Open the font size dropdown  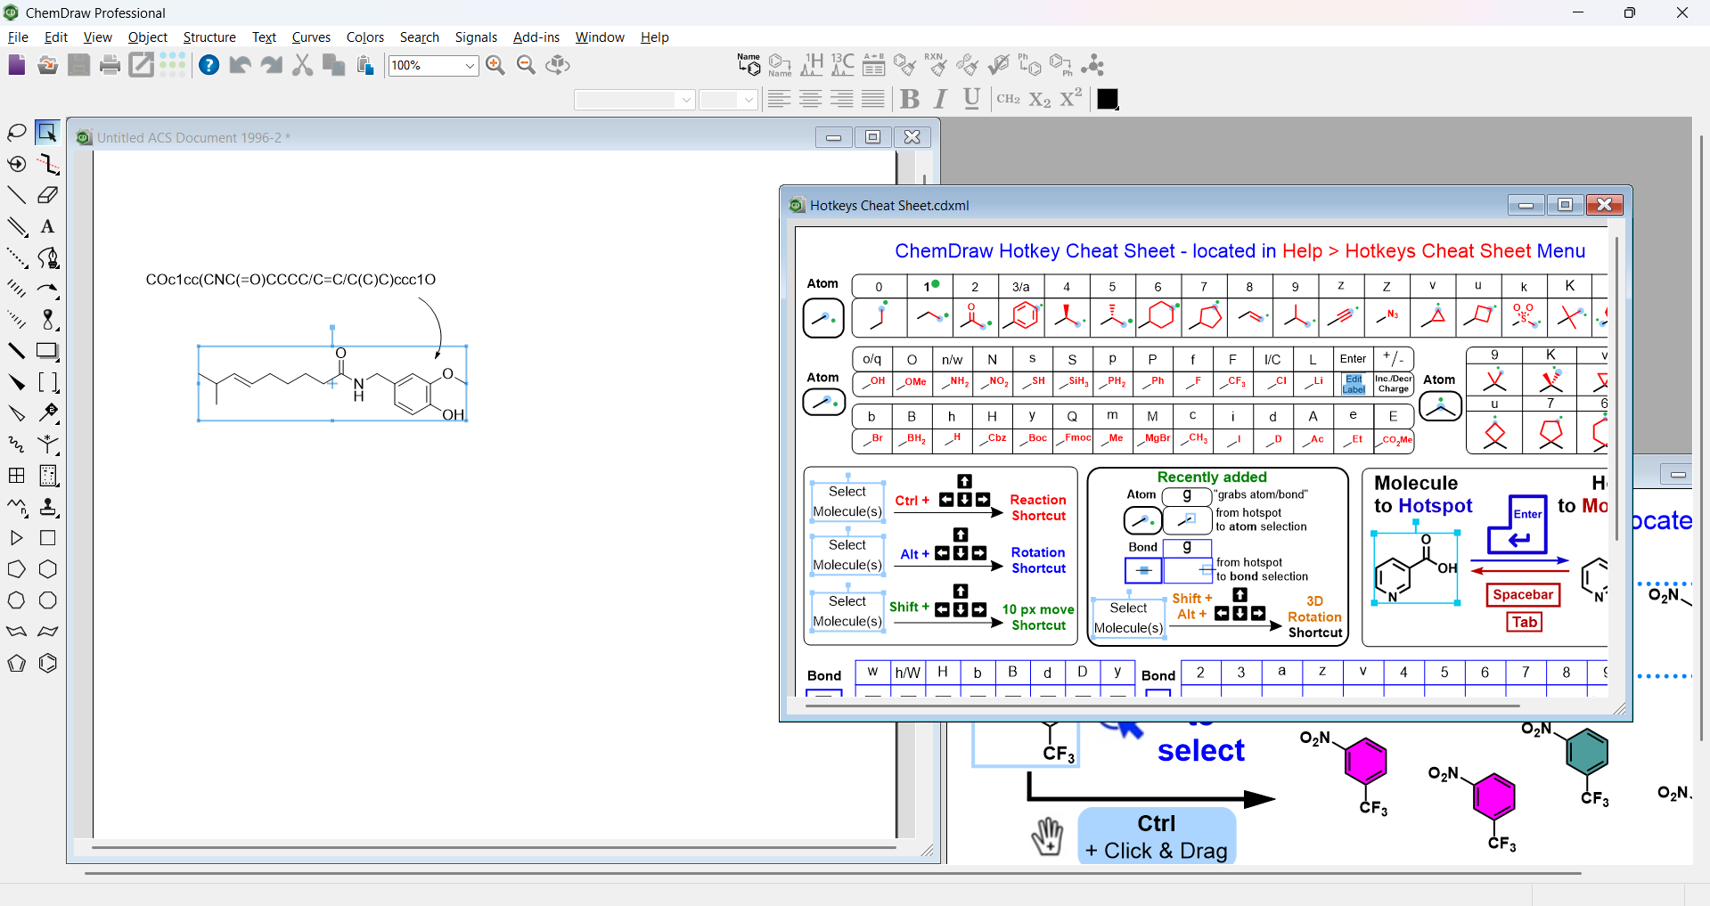pos(749,100)
